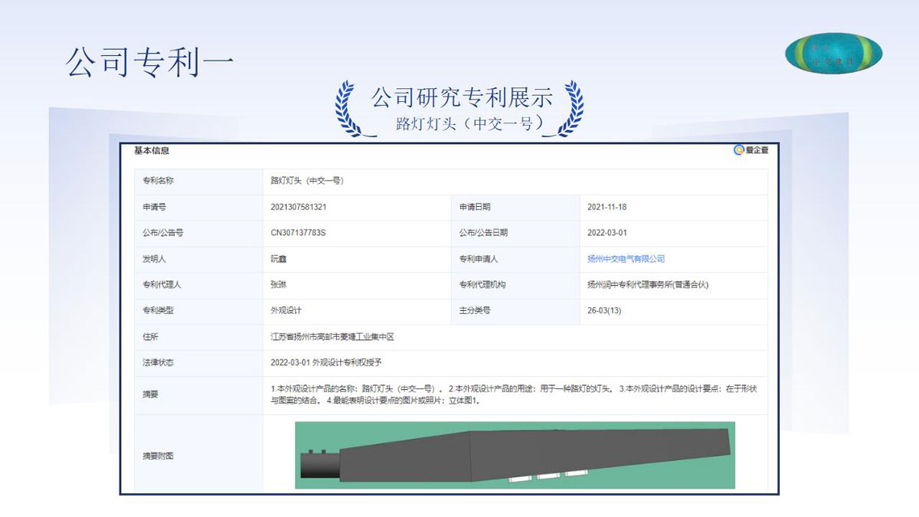Image resolution: width=919 pixels, height=517 pixels.
Task: Select patent agent name 张琳
Action: tap(279, 285)
